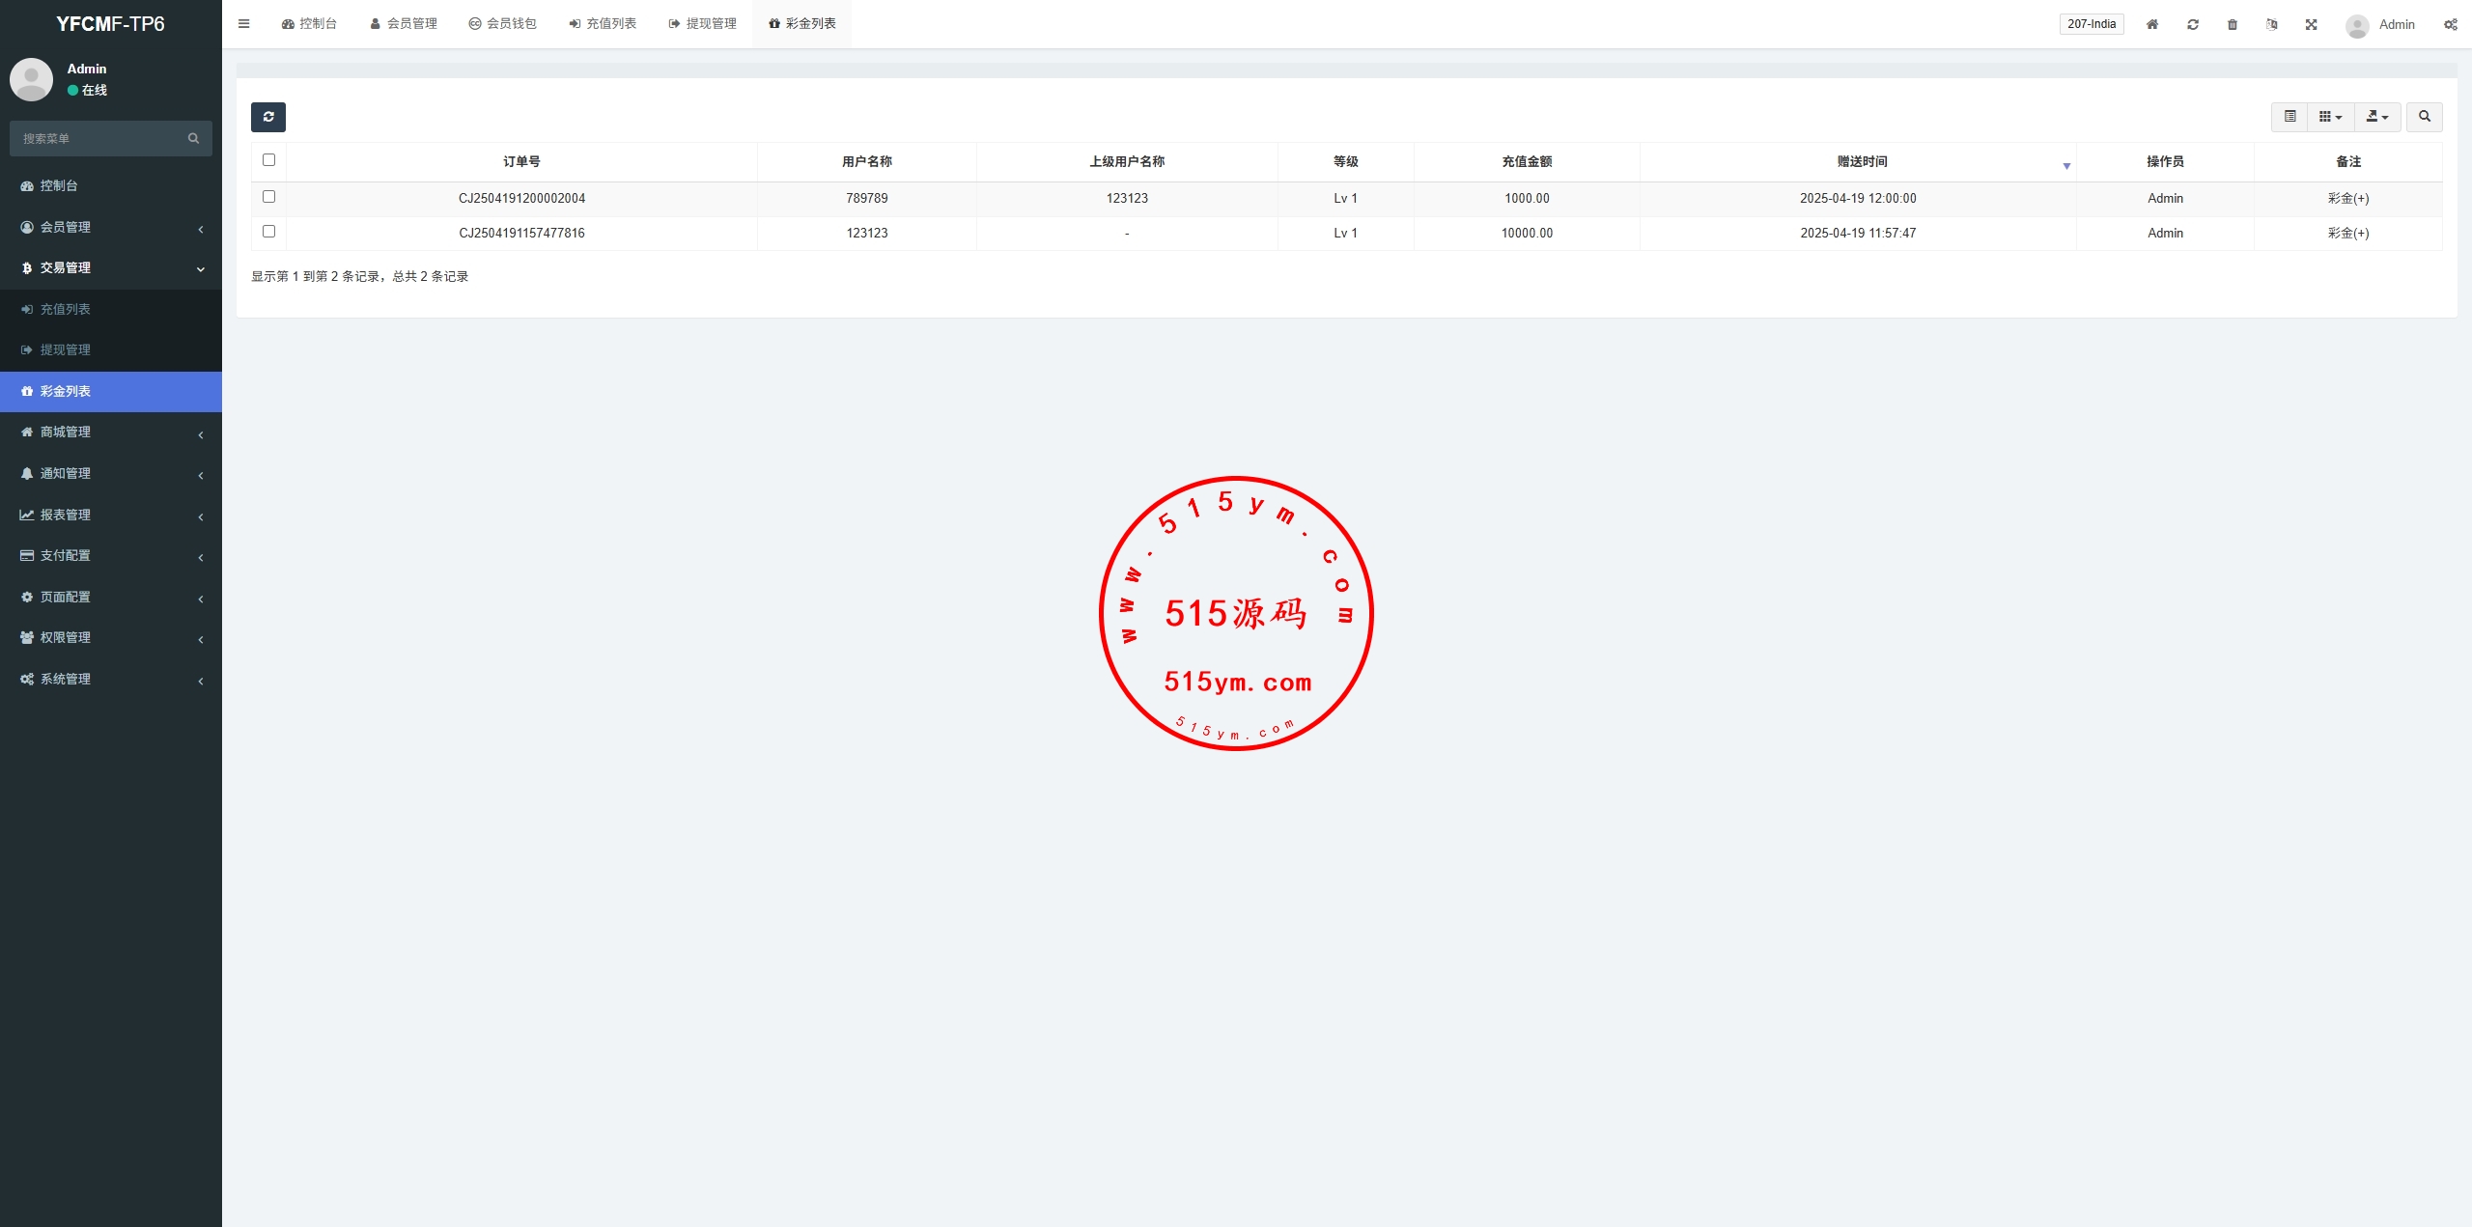This screenshot has height=1227, width=2472.
Task: Click the dark refresh button above the table
Action: tap(268, 117)
